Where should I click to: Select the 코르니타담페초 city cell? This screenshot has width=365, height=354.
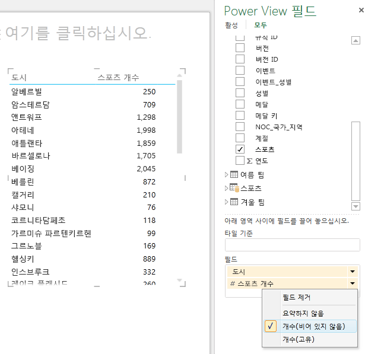tap(39, 220)
